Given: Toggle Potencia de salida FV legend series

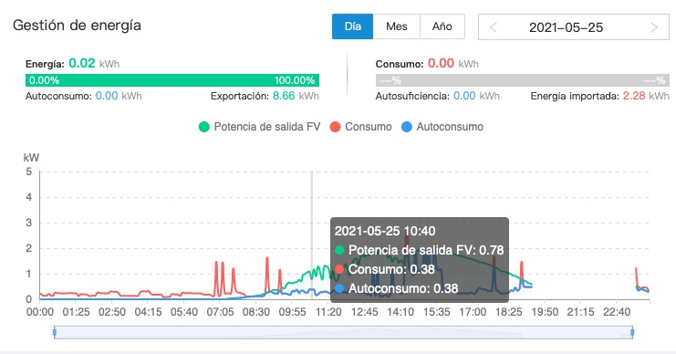Looking at the screenshot, I should coord(259,127).
